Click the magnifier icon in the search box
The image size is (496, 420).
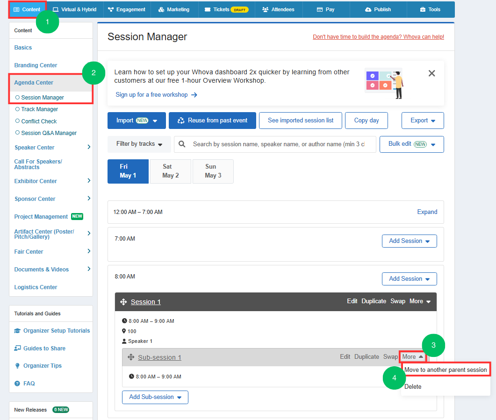click(x=182, y=144)
